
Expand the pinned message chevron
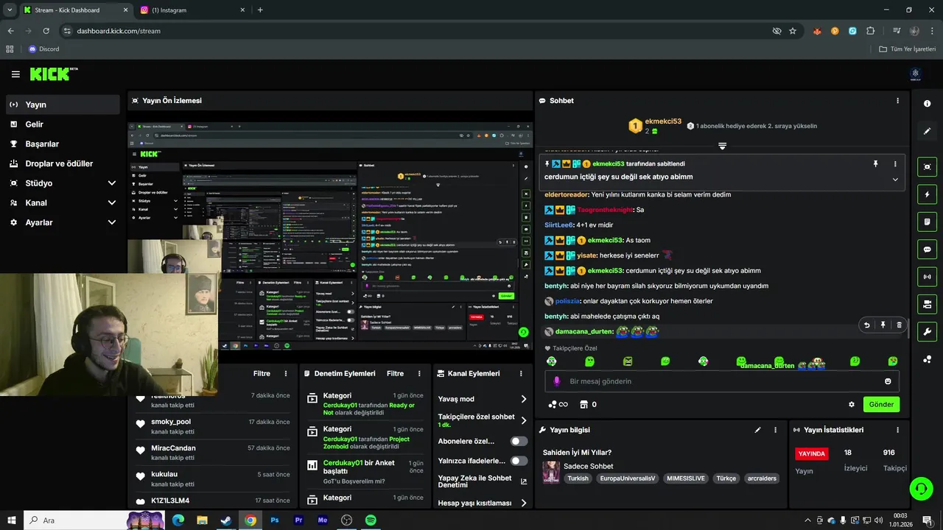895,179
